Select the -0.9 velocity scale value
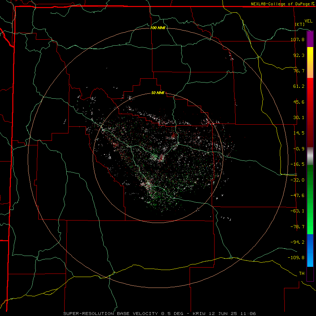 [299, 149]
